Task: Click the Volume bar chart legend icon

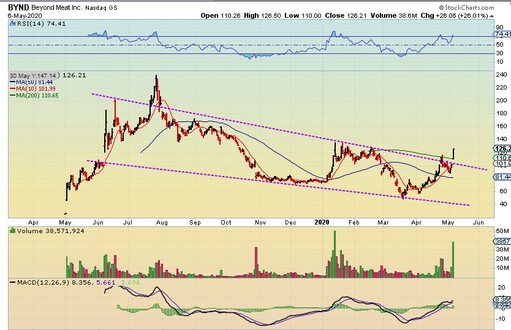Action: pos(12,231)
